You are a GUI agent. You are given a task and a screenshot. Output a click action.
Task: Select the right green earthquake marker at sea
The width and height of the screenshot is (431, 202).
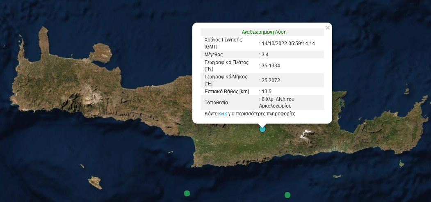pos(287,195)
